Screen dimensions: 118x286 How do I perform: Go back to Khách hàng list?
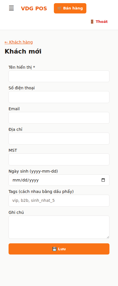coord(19,42)
